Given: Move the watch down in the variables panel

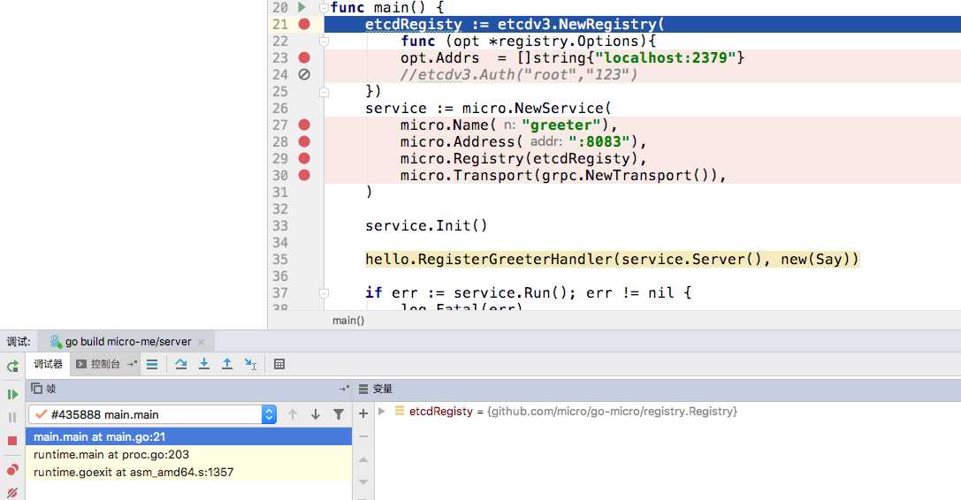Looking at the screenshot, I should pos(363,482).
